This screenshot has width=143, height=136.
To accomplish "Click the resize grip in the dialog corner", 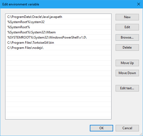I will click(x=141, y=134).
